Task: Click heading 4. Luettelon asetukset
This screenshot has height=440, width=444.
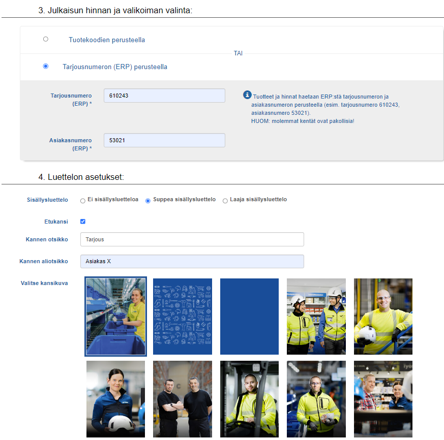Action: point(81,177)
